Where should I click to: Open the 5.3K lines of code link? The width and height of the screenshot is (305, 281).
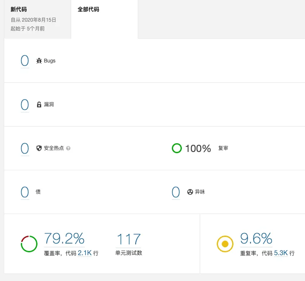tap(281, 253)
